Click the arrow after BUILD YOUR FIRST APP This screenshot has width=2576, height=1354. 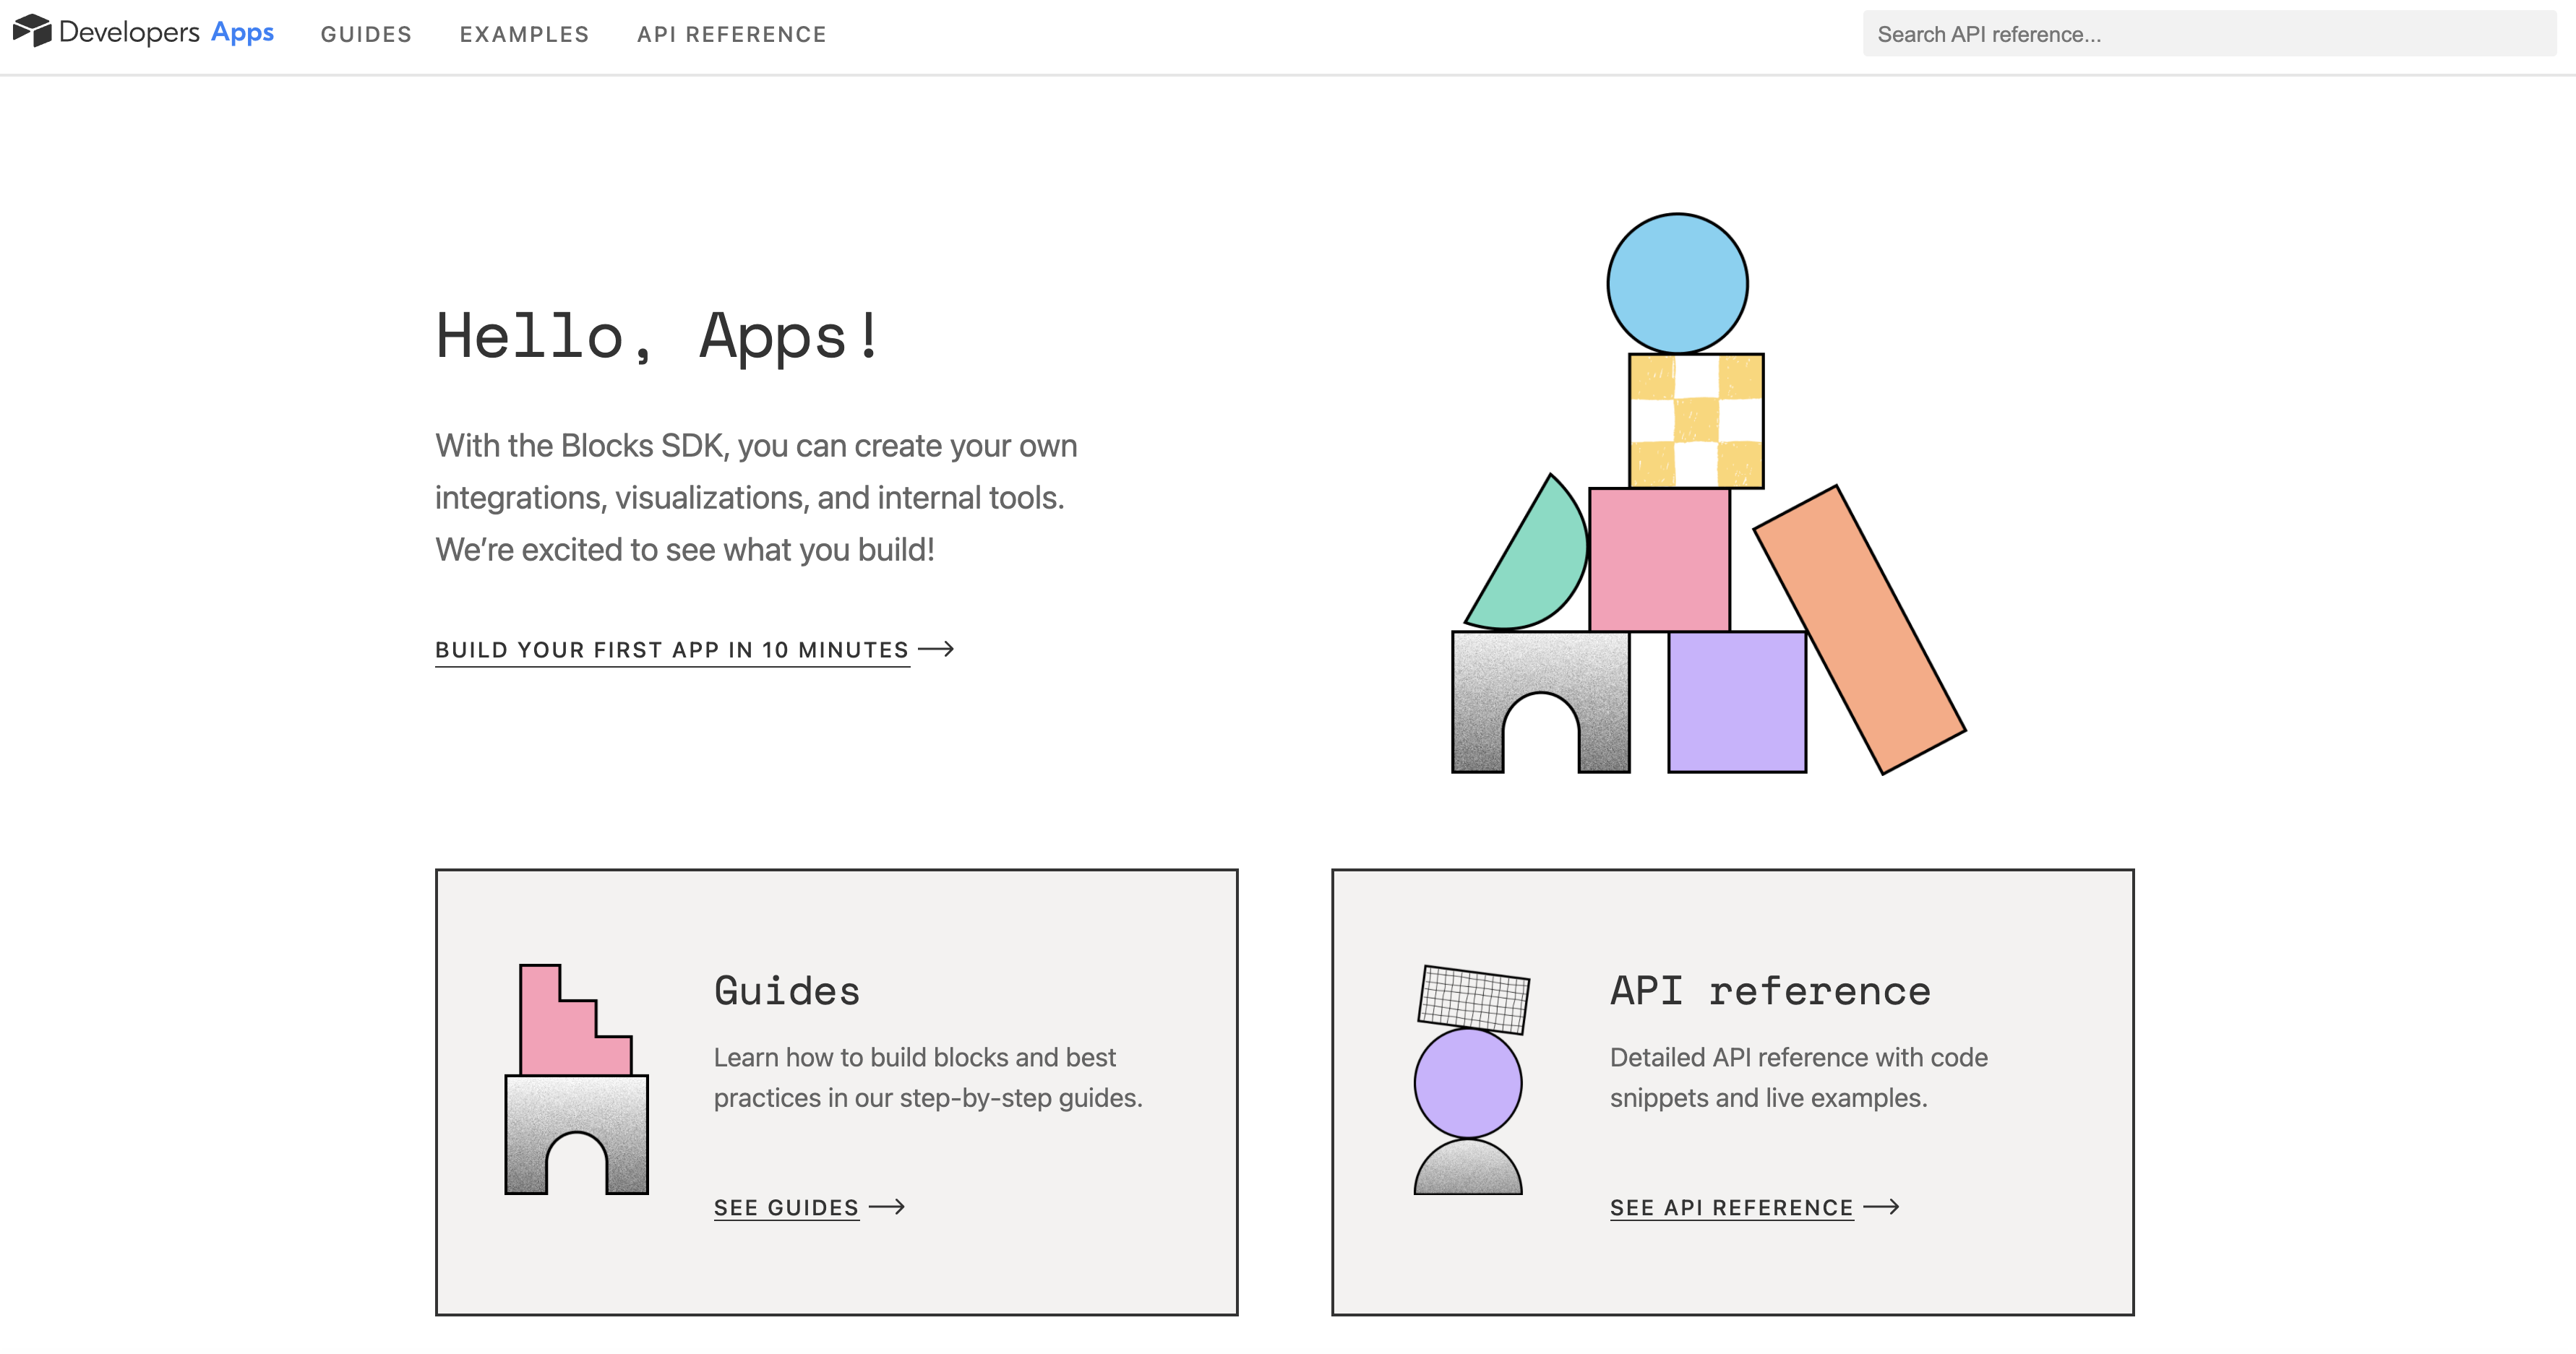(x=940, y=649)
